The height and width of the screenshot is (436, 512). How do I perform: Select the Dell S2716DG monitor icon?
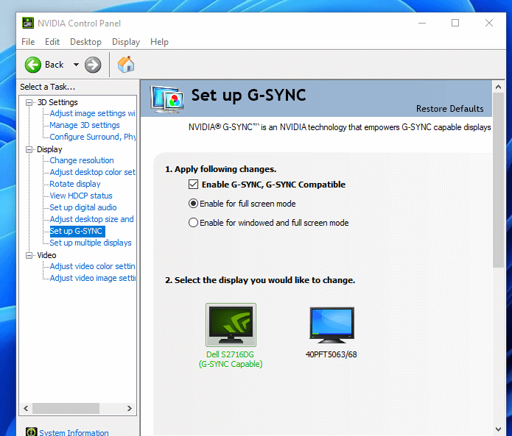pos(231,325)
